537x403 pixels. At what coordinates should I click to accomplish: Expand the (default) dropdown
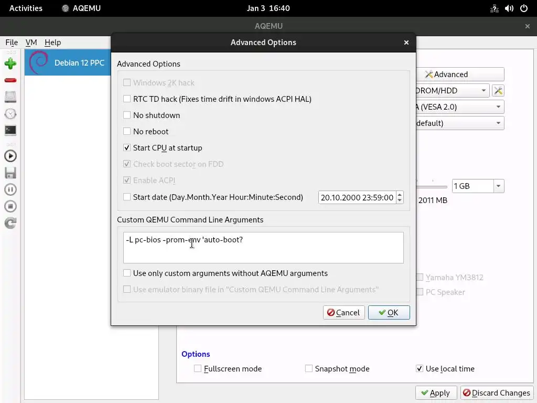[498, 123]
